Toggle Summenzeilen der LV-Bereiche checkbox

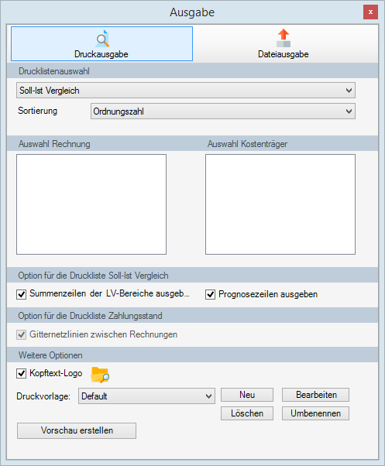(22, 294)
